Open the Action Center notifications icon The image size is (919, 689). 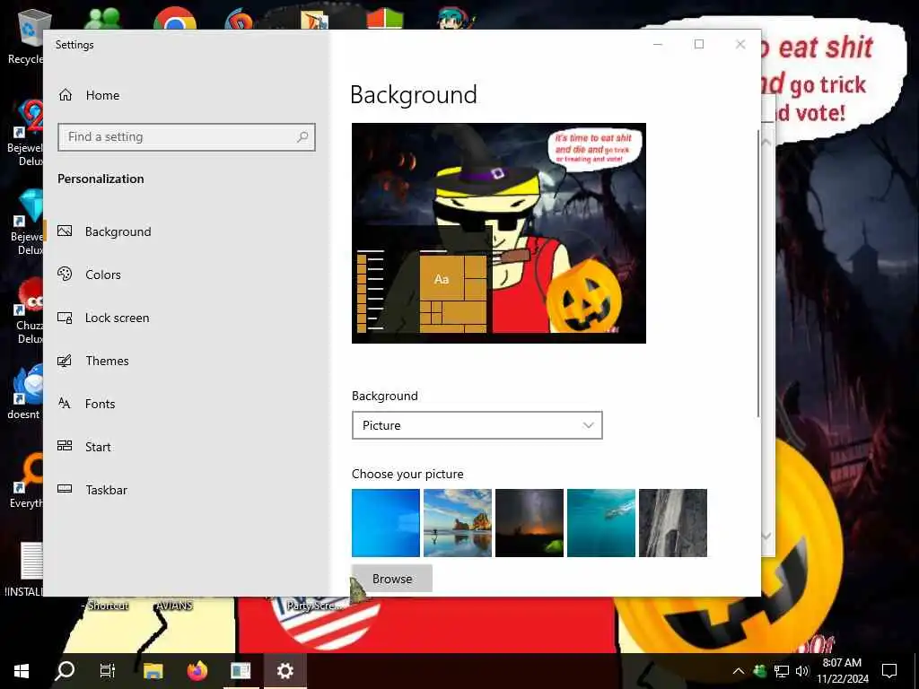[x=889, y=671]
